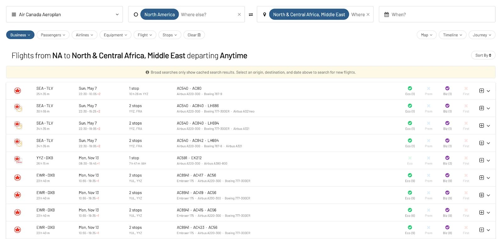This screenshot has width=503, height=239.
Task: Click the circle origin icon in origin field
Action: tap(136, 14)
